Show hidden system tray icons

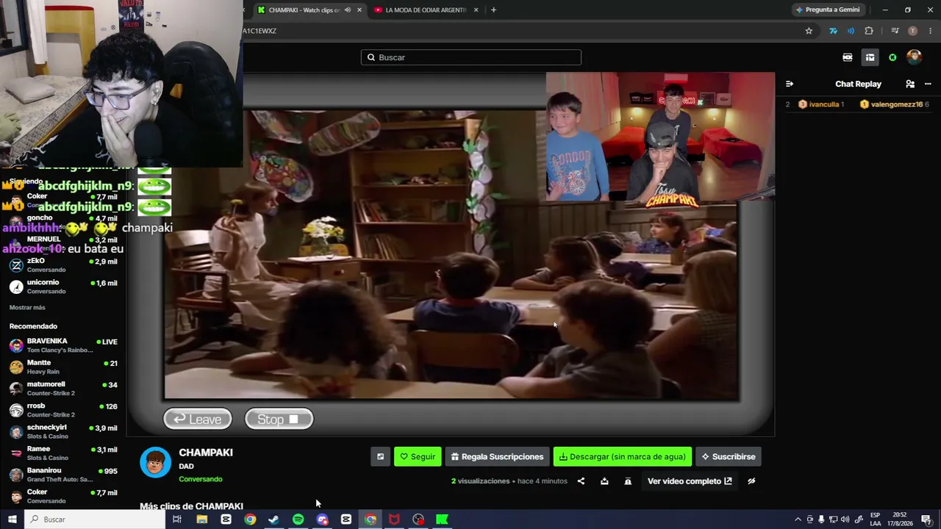point(798,519)
